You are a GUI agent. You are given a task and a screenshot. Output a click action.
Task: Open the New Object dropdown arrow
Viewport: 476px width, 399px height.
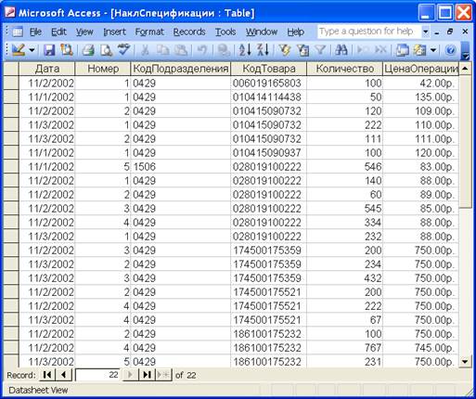[x=433, y=50]
